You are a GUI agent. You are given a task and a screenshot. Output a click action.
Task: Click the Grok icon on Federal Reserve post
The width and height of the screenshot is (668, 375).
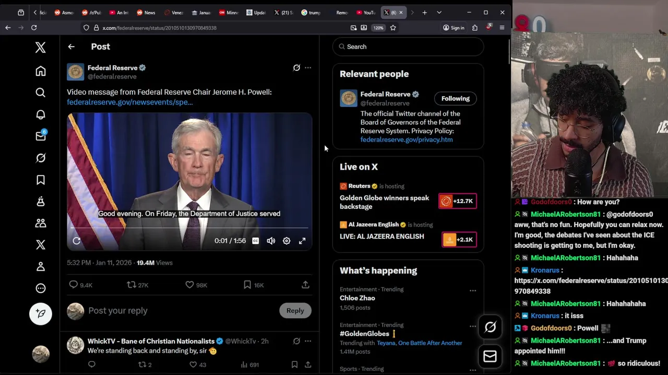(x=296, y=68)
